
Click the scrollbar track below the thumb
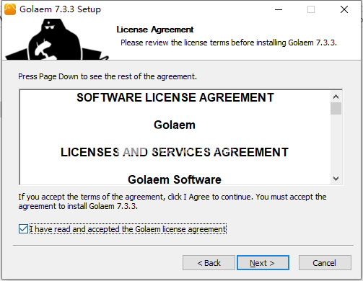tap(336, 143)
